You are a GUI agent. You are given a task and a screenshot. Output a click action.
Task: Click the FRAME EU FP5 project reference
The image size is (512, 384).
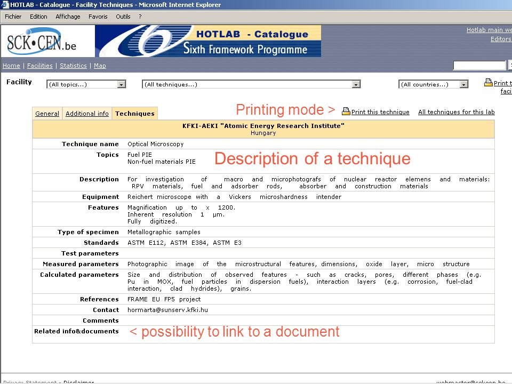[x=164, y=299]
